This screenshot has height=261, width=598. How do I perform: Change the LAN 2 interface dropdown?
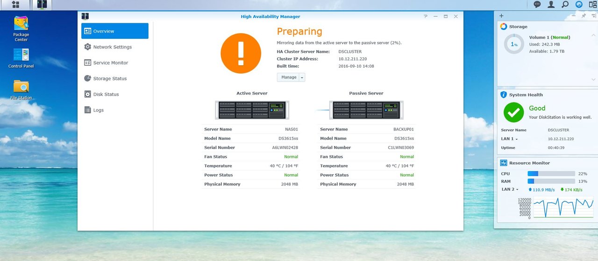[x=510, y=189]
